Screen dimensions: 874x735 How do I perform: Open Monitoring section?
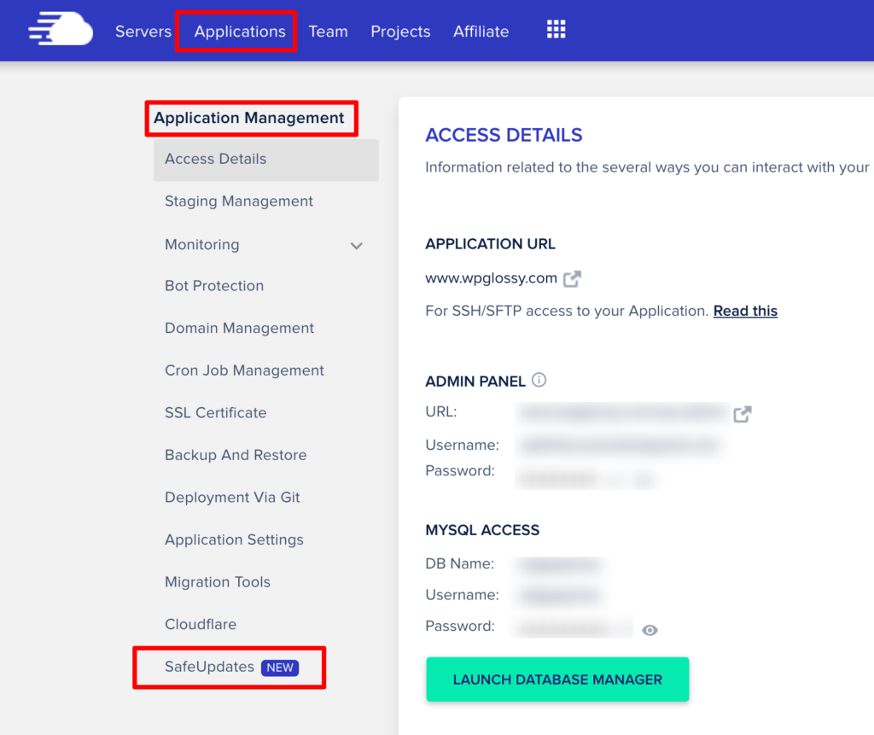click(201, 244)
